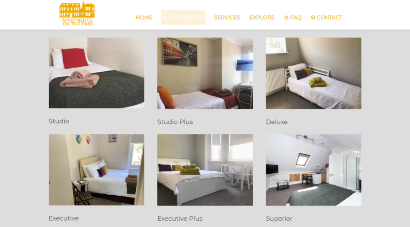The image size is (410, 227).
Task: Select the Executive room photo
Action: click(97, 170)
